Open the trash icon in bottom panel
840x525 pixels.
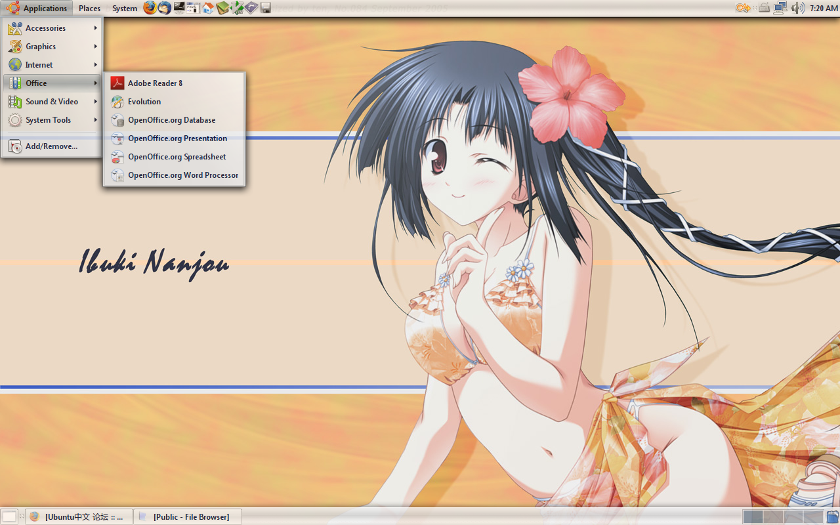(x=832, y=516)
